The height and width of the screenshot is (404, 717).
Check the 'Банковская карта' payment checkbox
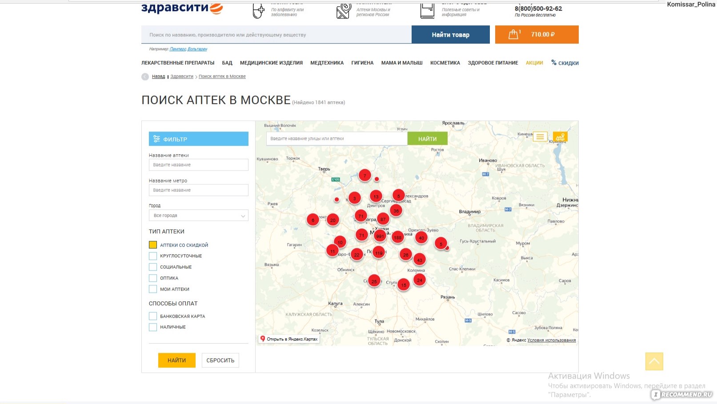(153, 316)
